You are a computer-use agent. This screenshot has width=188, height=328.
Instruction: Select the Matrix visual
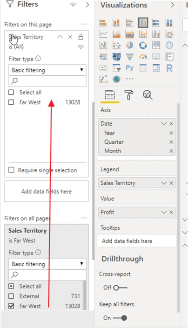(x=156, y=68)
